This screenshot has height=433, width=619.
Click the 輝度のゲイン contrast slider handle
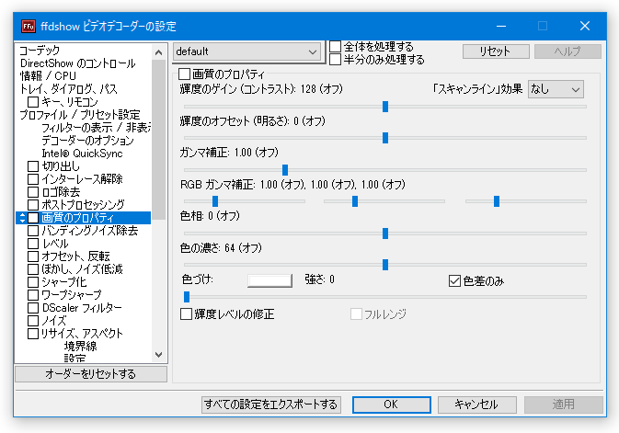pyautogui.click(x=385, y=107)
